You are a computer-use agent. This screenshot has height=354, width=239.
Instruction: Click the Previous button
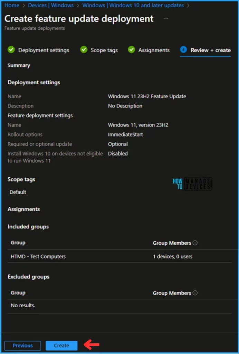point(23,345)
